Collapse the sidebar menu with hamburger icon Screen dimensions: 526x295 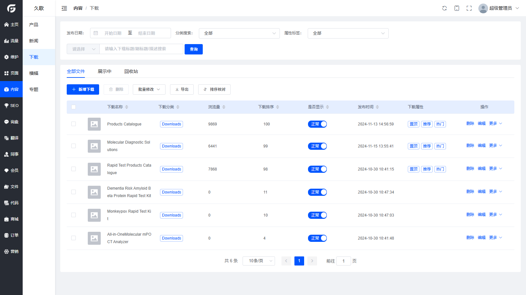pos(64,8)
